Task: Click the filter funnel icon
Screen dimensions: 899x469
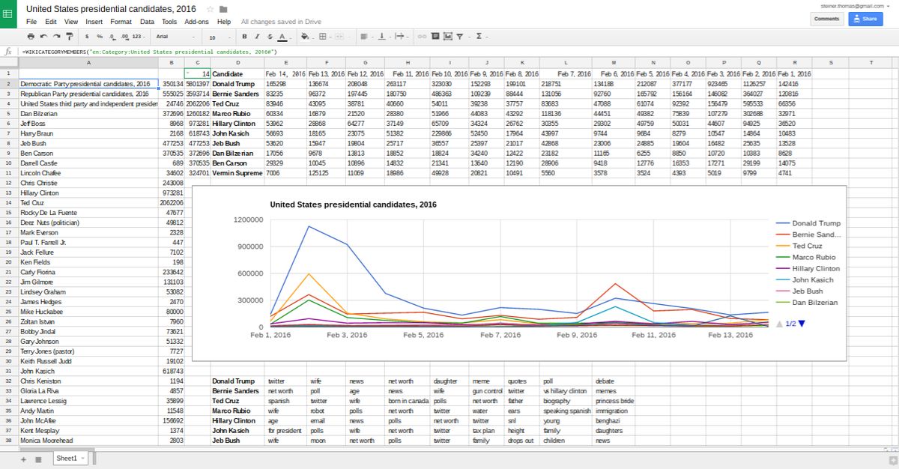Action: [x=460, y=37]
